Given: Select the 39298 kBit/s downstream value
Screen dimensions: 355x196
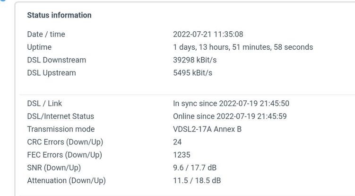Looking at the screenshot, I should coord(195,60).
